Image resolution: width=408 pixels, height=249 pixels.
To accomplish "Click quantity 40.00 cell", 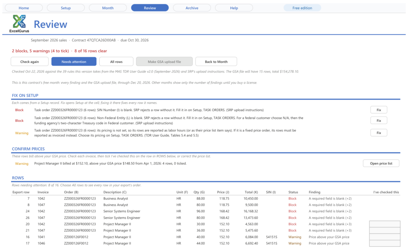I will pos(200,237).
